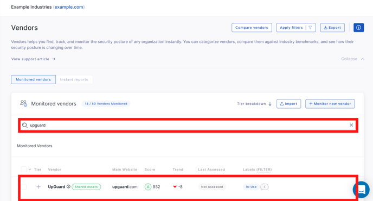Viewport: 373px width, 201px height.
Task: Click the 18 / 50 Vendors Monitored badge
Action: [x=106, y=104]
